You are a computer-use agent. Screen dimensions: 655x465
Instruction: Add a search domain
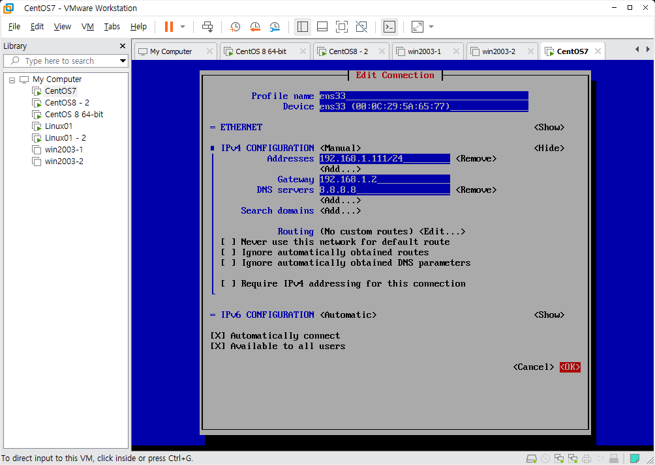341,210
